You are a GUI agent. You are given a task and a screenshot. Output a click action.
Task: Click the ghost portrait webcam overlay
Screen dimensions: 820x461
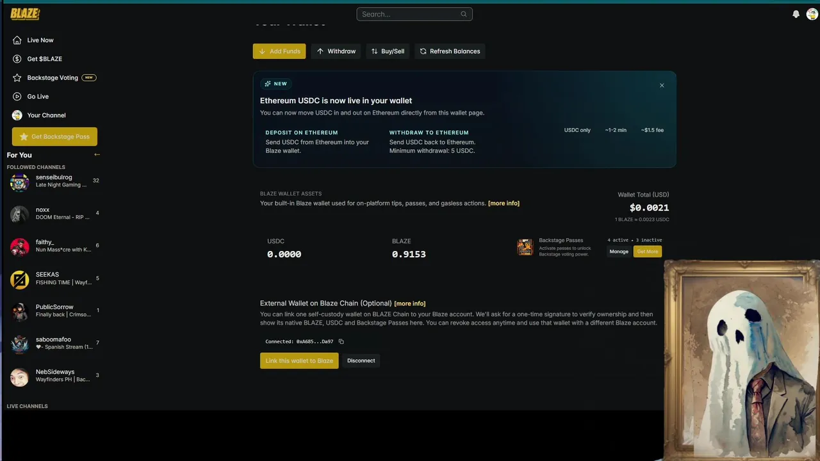[742, 360]
